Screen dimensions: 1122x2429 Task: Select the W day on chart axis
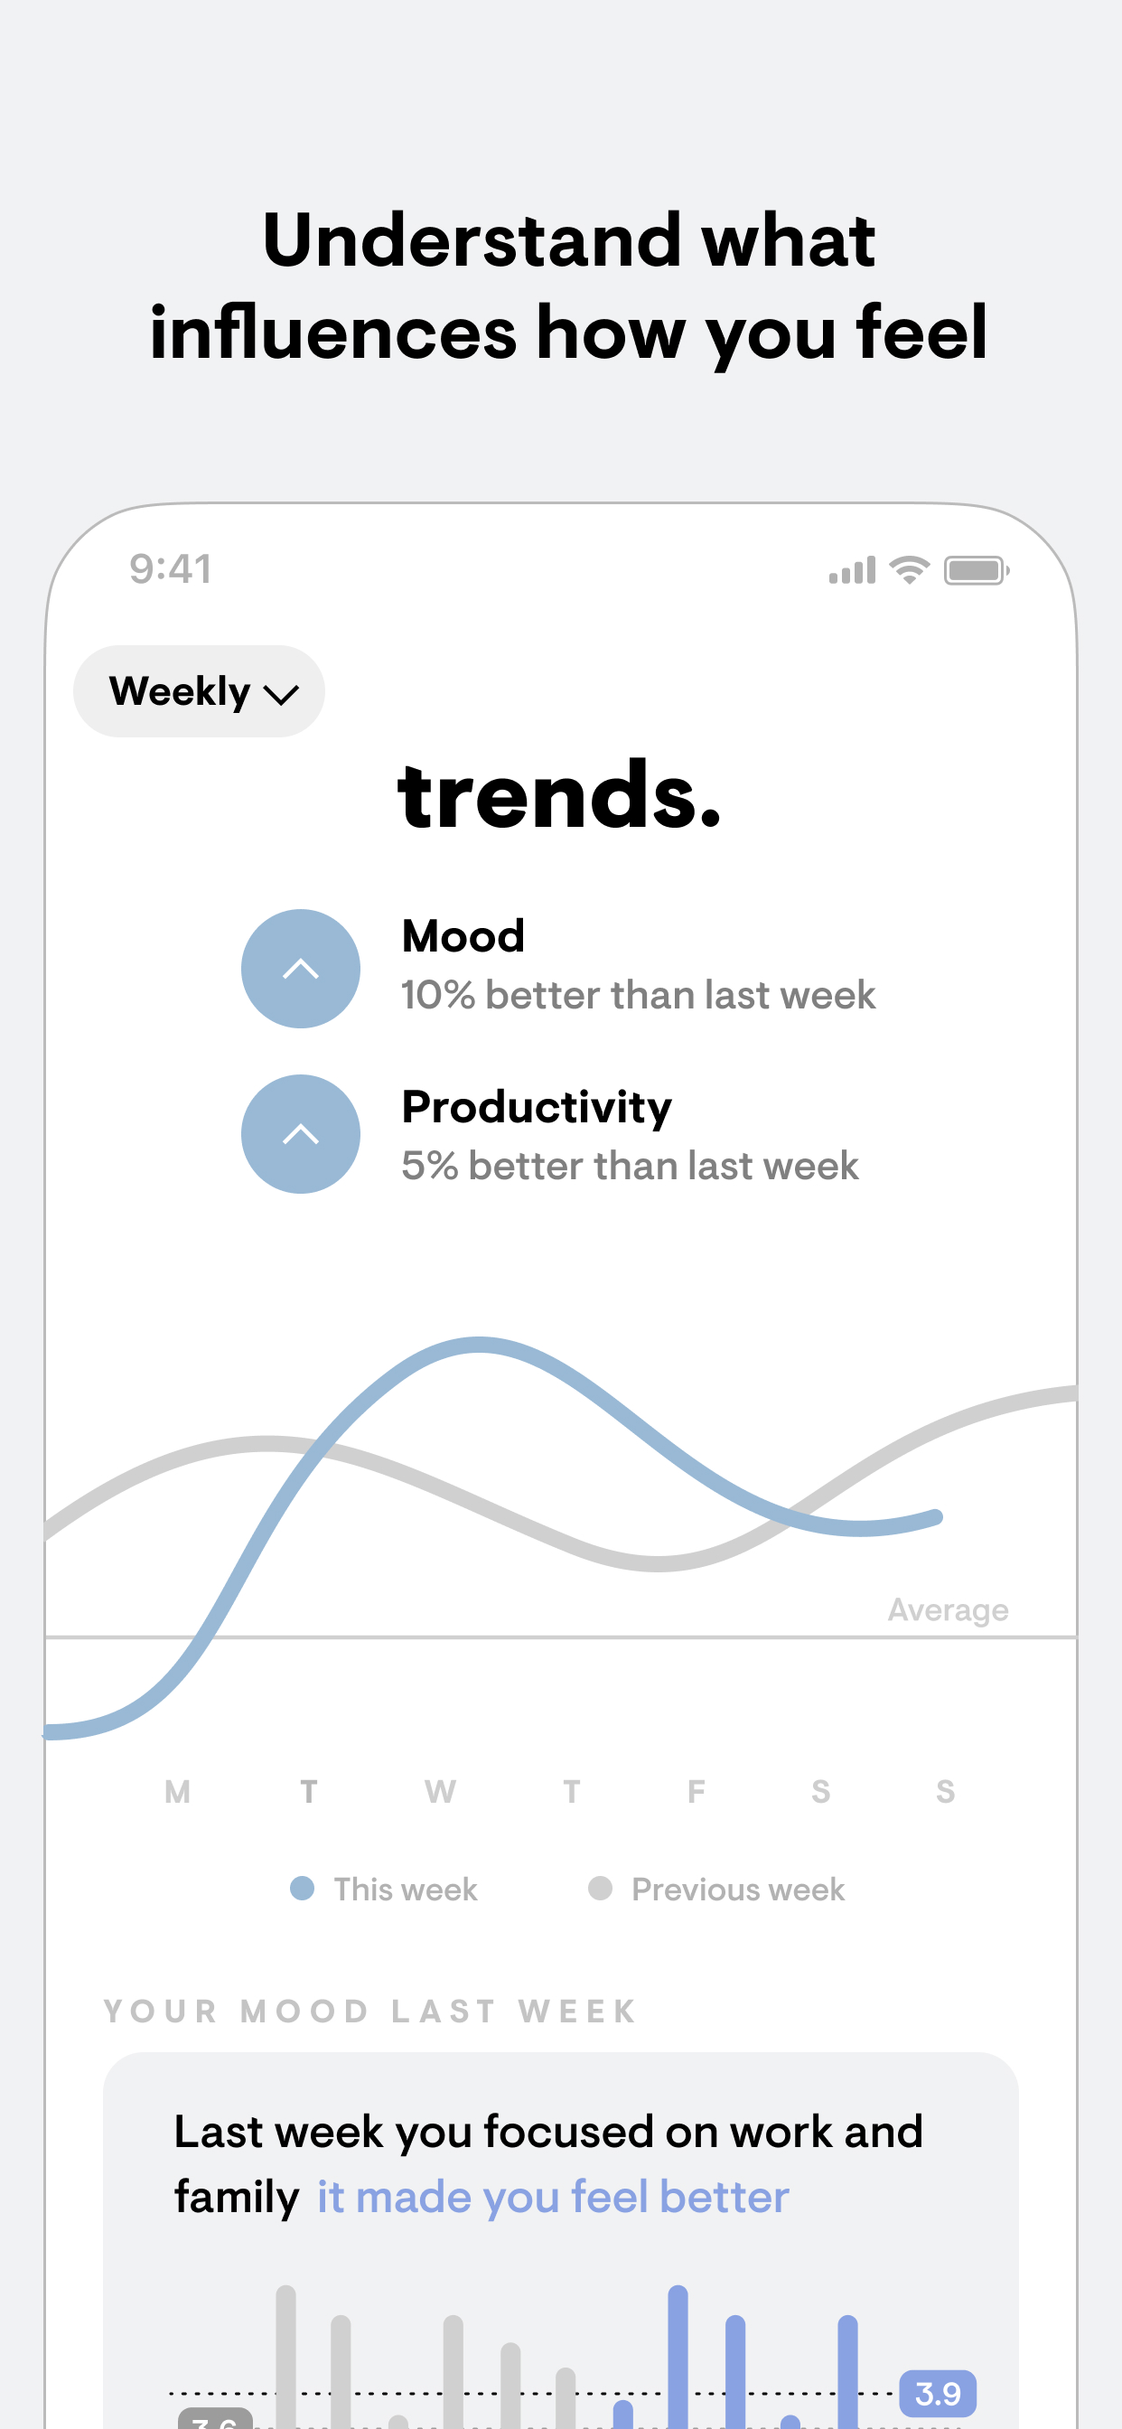click(440, 1791)
